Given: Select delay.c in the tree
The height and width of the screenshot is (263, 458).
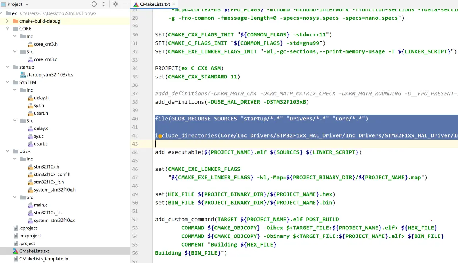Looking at the screenshot, I should pyautogui.click(x=41, y=128).
